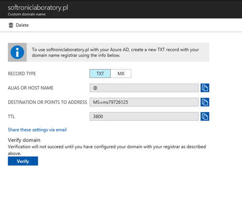Screen dimensions: 242x202
Task: Click the destination address field MS=ms79726125
Action: click(x=144, y=102)
